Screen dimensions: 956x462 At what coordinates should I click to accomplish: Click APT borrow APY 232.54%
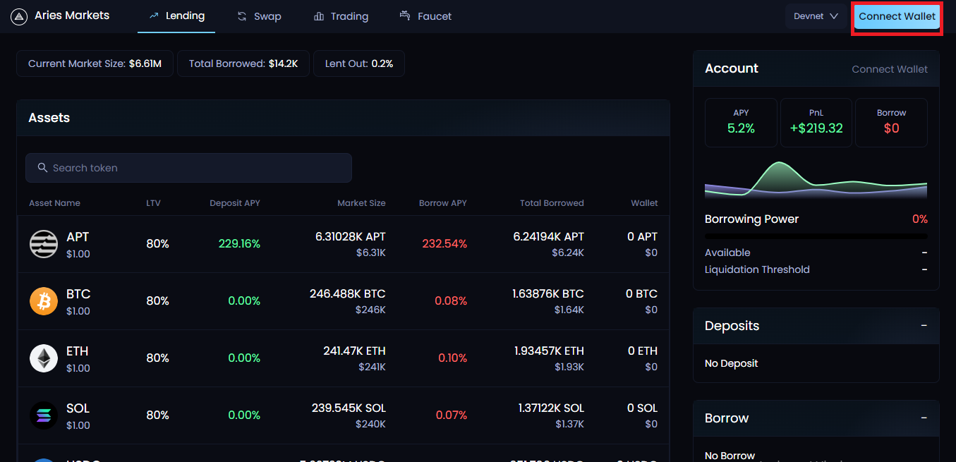point(444,244)
